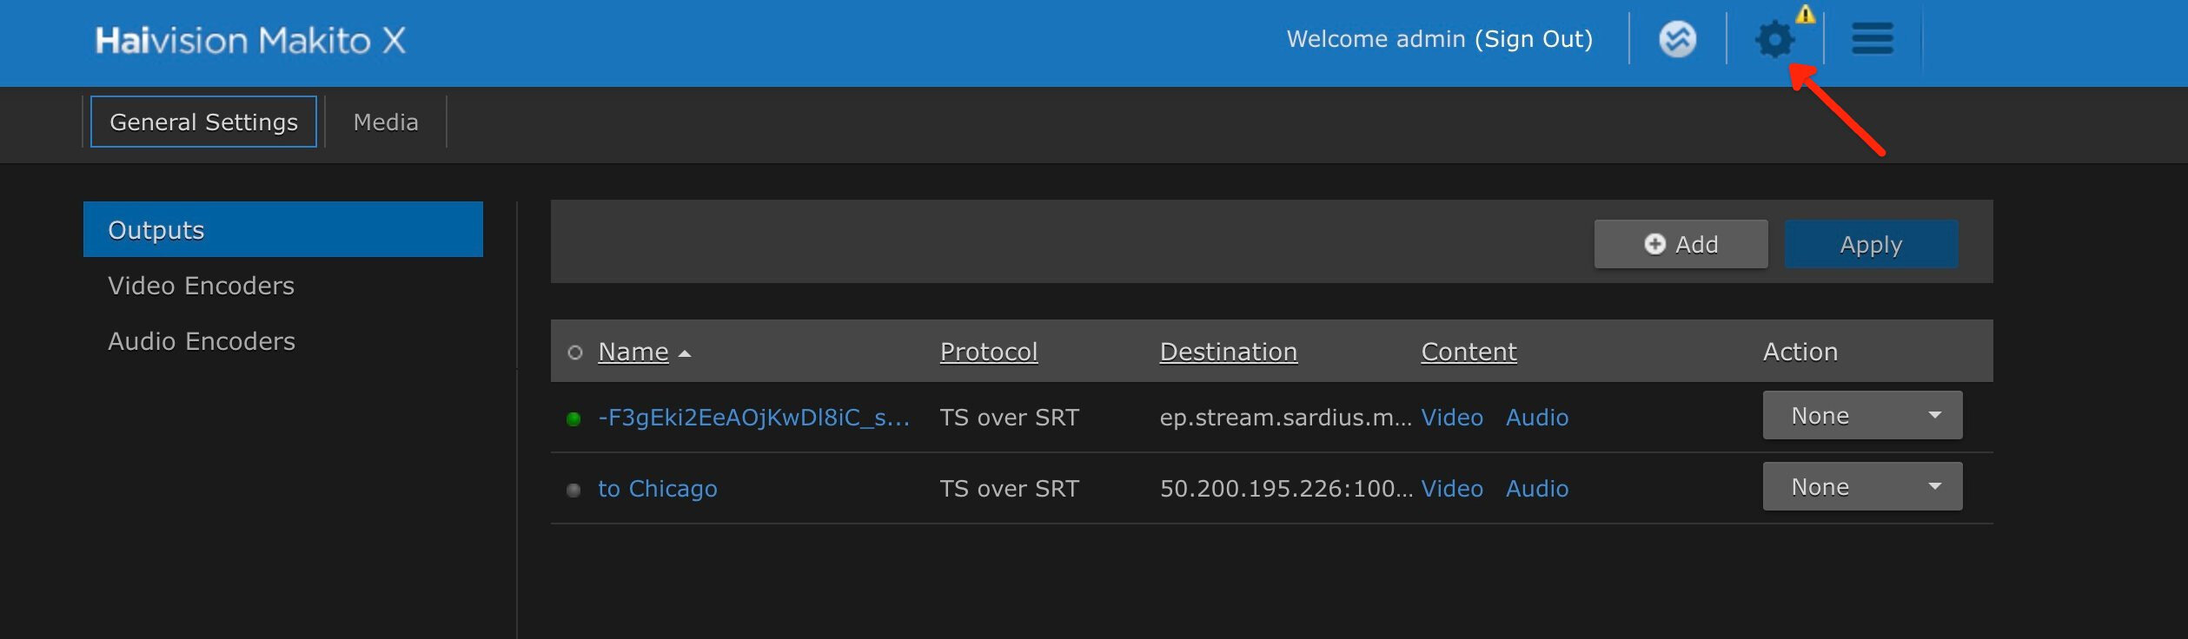This screenshot has width=2188, height=639.
Task: Click green status dot of first output
Action: tap(574, 418)
